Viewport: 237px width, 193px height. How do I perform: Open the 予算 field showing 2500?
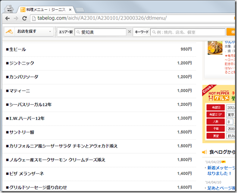coord(231,129)
